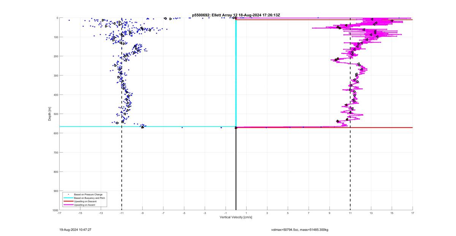Click velocity tick label '11'
Screen dimensions: 456x236
pos(350,213)
